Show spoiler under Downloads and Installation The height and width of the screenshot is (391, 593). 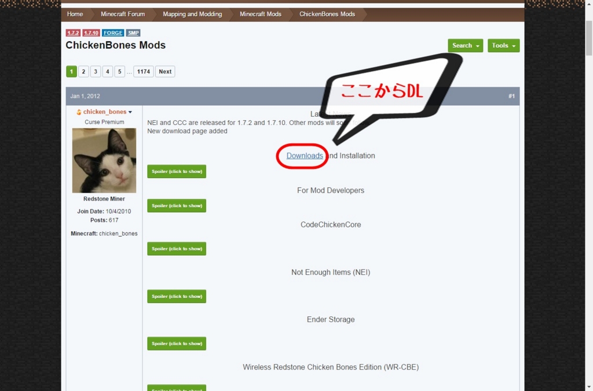tap(177, 172)
